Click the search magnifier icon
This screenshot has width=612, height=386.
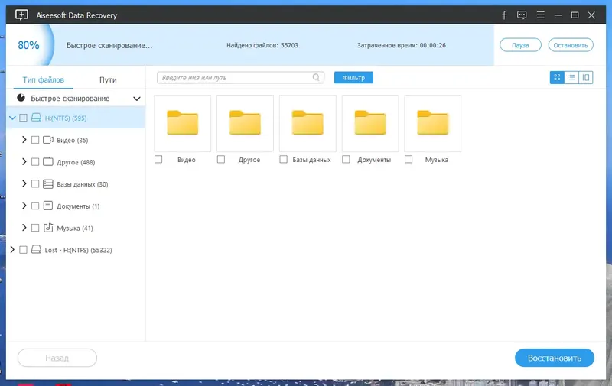(316, 77)
